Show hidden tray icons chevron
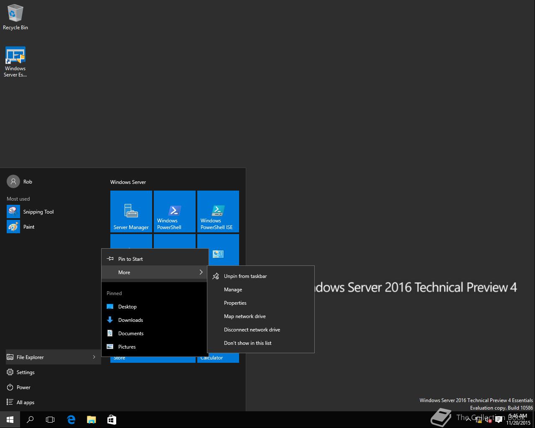This screenshot has height=428, width=535. [469, 420]
